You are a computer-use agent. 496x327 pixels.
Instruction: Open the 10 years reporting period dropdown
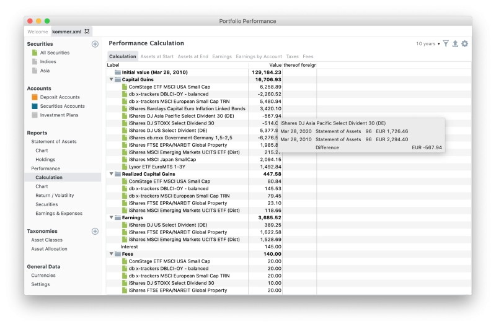pos(428,43)
